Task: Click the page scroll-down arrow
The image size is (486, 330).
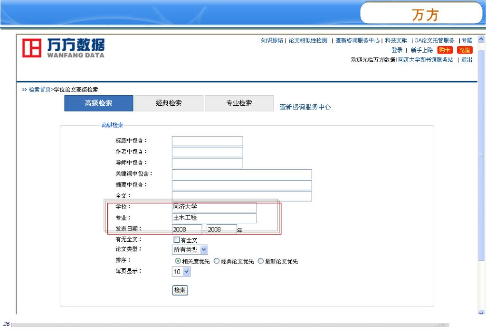Action: click(x=481, y=312)
